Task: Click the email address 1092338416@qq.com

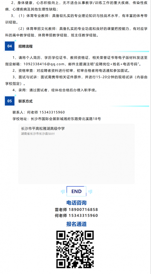Action: 44,64
